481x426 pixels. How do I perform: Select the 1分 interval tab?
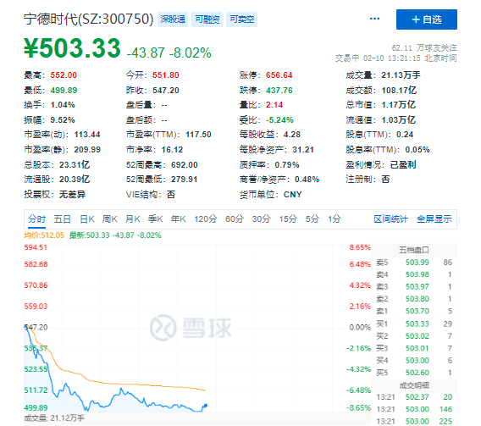(x=334, y=219)
